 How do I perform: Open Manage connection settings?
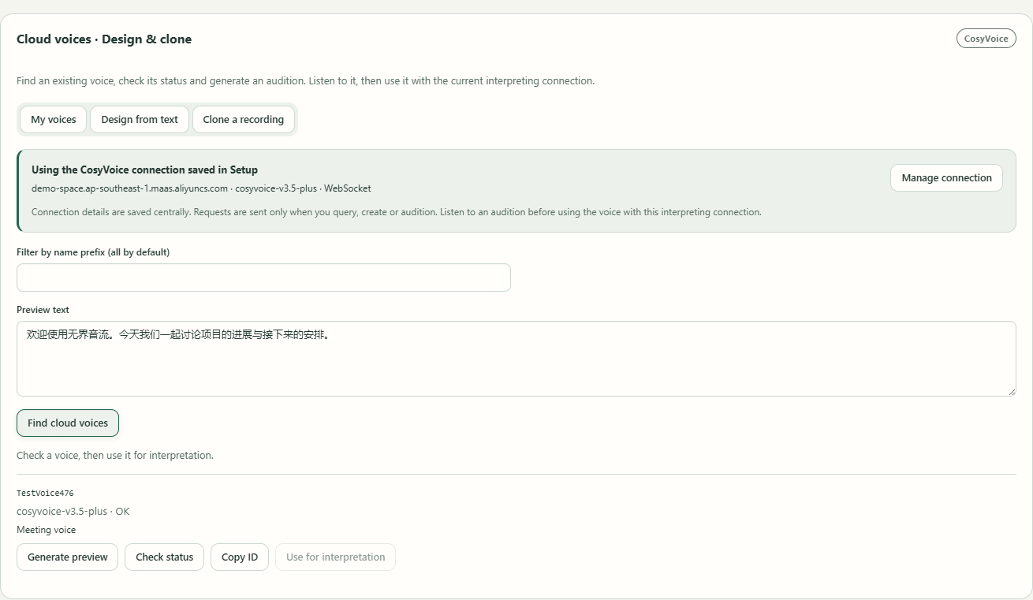pyautogui.click(x=946, y=177)
